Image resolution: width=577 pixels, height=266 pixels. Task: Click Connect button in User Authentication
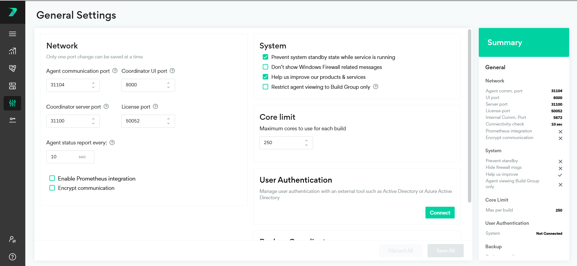440,213
